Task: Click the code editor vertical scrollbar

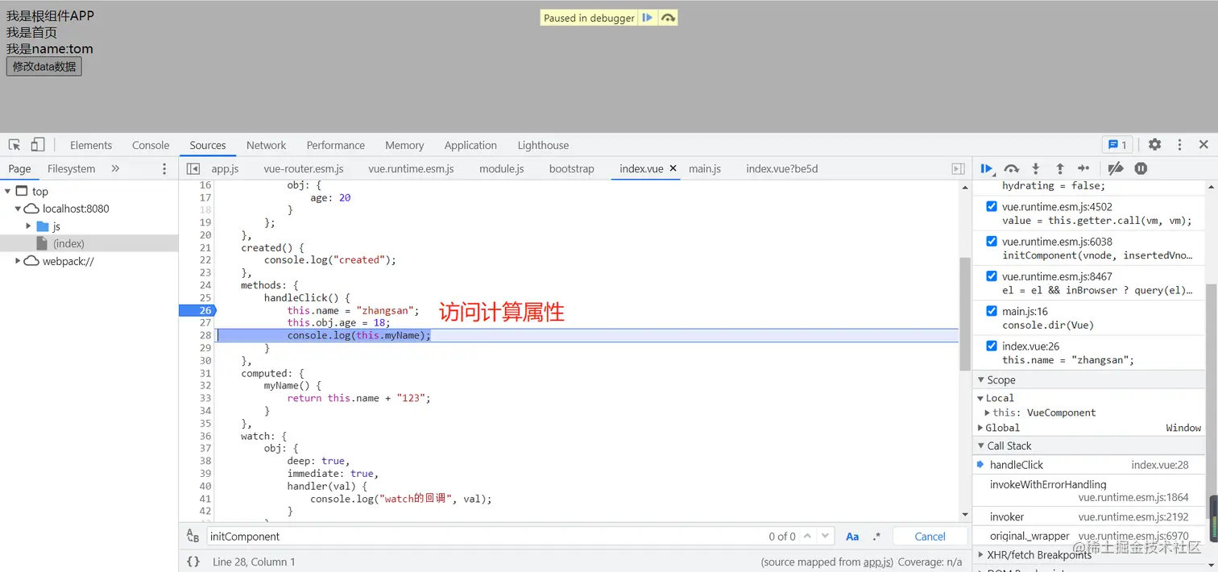Action: tap(965, 314)
